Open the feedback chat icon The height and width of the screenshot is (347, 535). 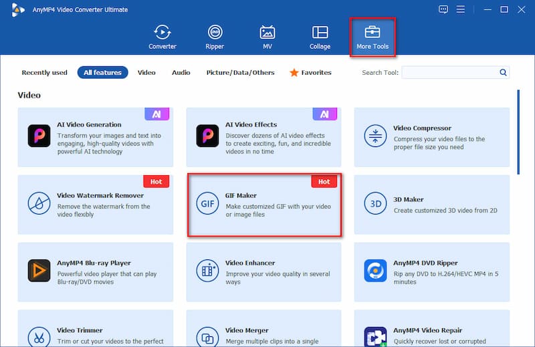point(443,9)
